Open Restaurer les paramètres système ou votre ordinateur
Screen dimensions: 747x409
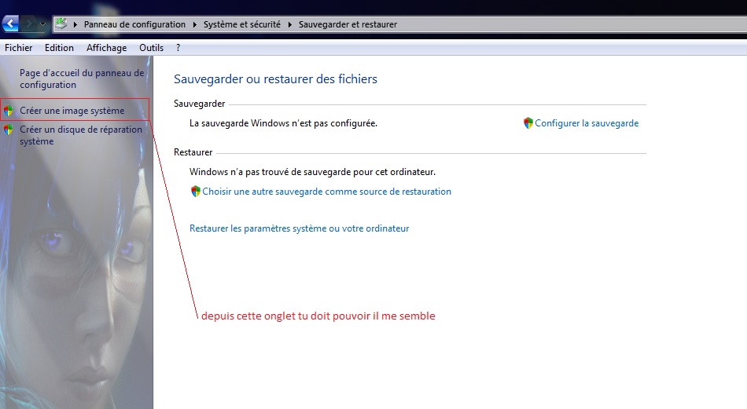[299, 228]
